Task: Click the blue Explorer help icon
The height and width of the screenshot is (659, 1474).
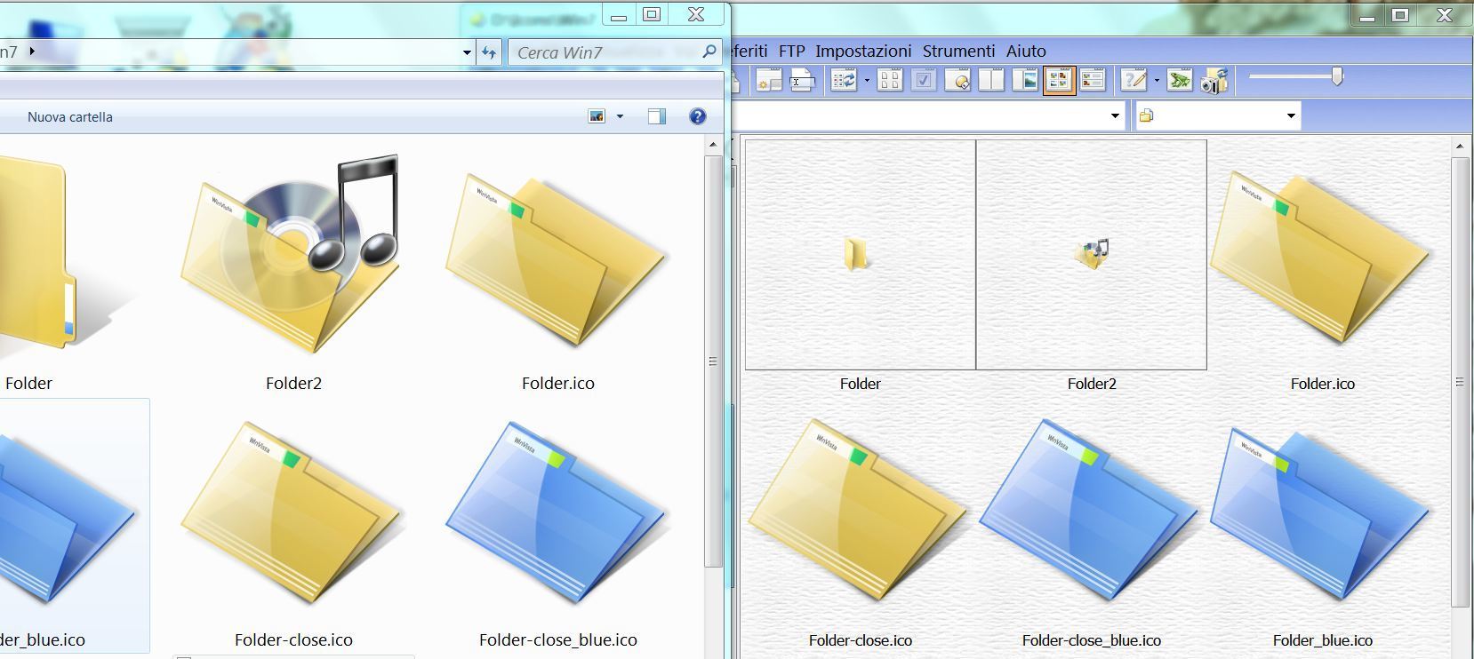Action: [x=698, y=116]
